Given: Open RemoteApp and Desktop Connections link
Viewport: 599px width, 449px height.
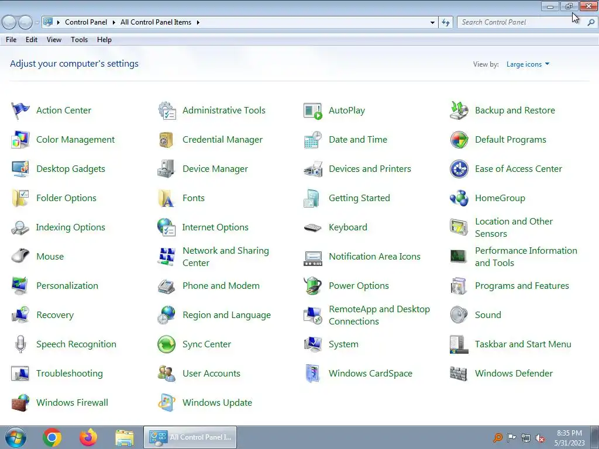Looking at the screenshot, I should tap(379, 315).
